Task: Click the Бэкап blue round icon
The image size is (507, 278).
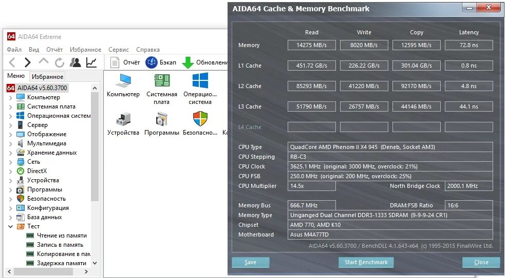Action: tap(151, 62)
